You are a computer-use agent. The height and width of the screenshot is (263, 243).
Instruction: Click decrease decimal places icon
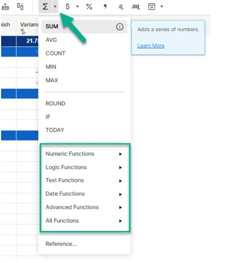[121, 7]
